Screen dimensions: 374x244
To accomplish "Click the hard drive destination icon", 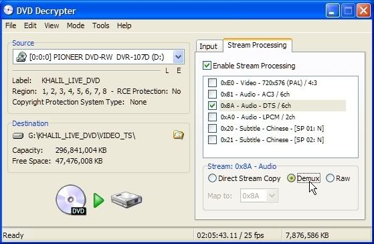I will click(126, 199).
